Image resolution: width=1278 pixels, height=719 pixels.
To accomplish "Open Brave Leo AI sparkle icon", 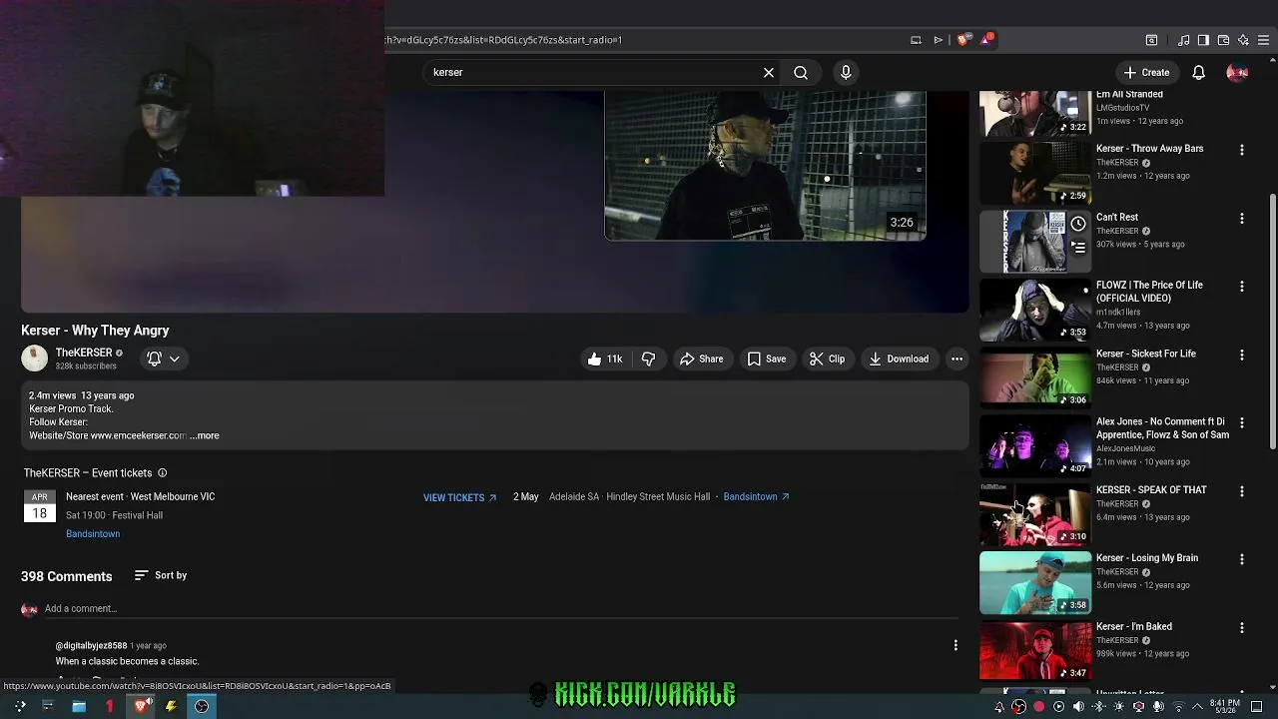I will tap(1243, 40).
